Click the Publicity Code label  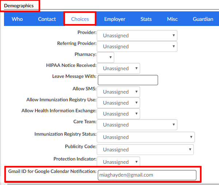pos(81,147)
